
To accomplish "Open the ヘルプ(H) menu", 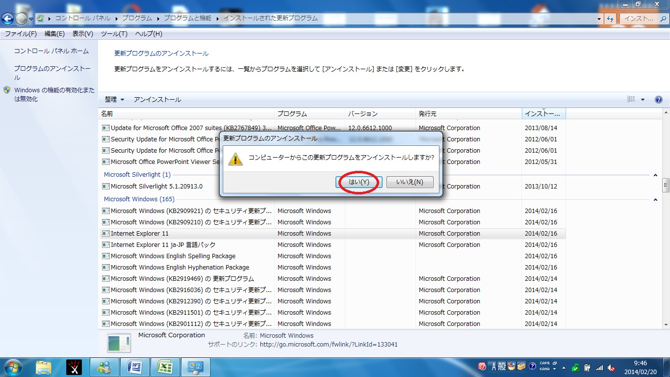I will tap(149, 34).
